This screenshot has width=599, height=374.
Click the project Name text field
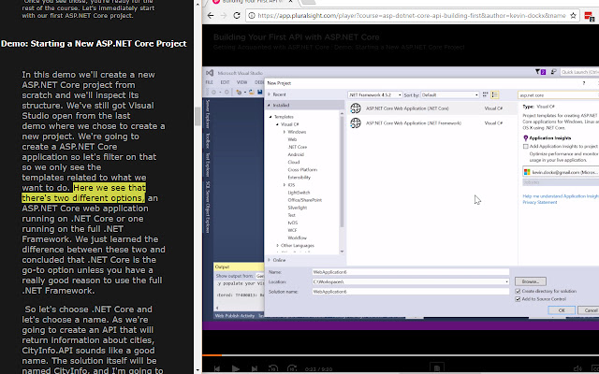pyautogui.click(x=411, y=272)
